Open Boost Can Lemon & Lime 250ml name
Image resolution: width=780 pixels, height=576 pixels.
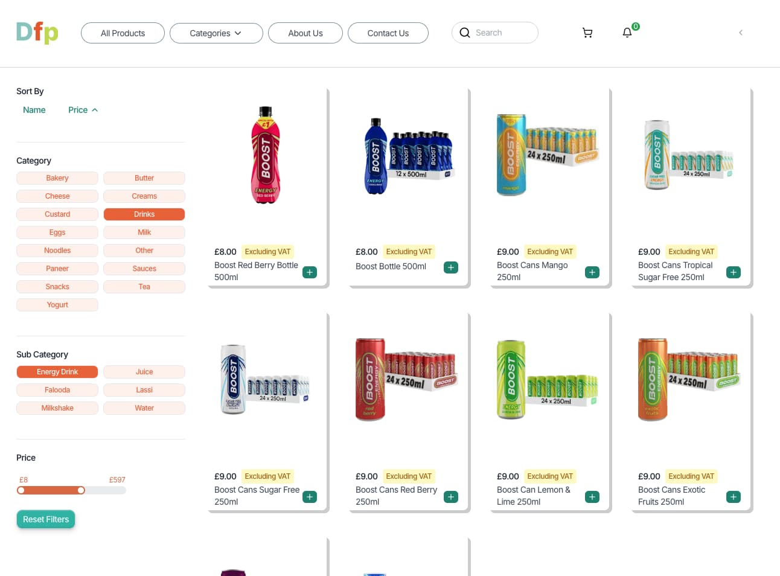[534, 496]
